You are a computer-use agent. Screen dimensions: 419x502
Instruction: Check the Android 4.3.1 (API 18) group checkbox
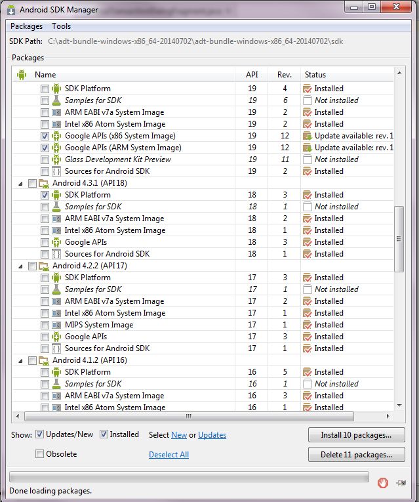(x=32, y=184)
